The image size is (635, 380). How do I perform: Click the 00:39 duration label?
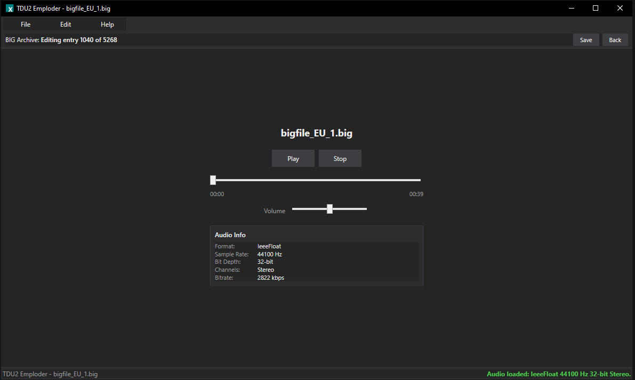pyautogui.click(x=416, y=194)
